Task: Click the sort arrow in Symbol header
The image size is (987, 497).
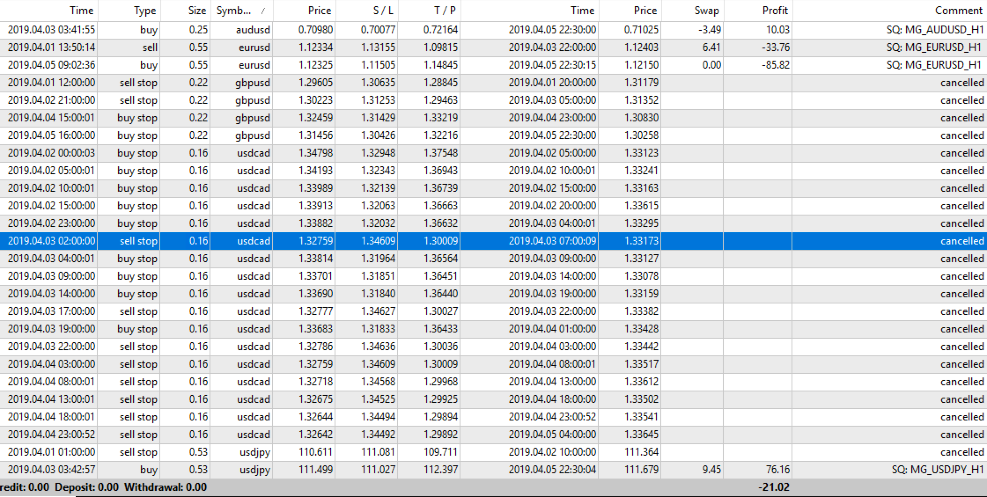Action: [263, 11]
